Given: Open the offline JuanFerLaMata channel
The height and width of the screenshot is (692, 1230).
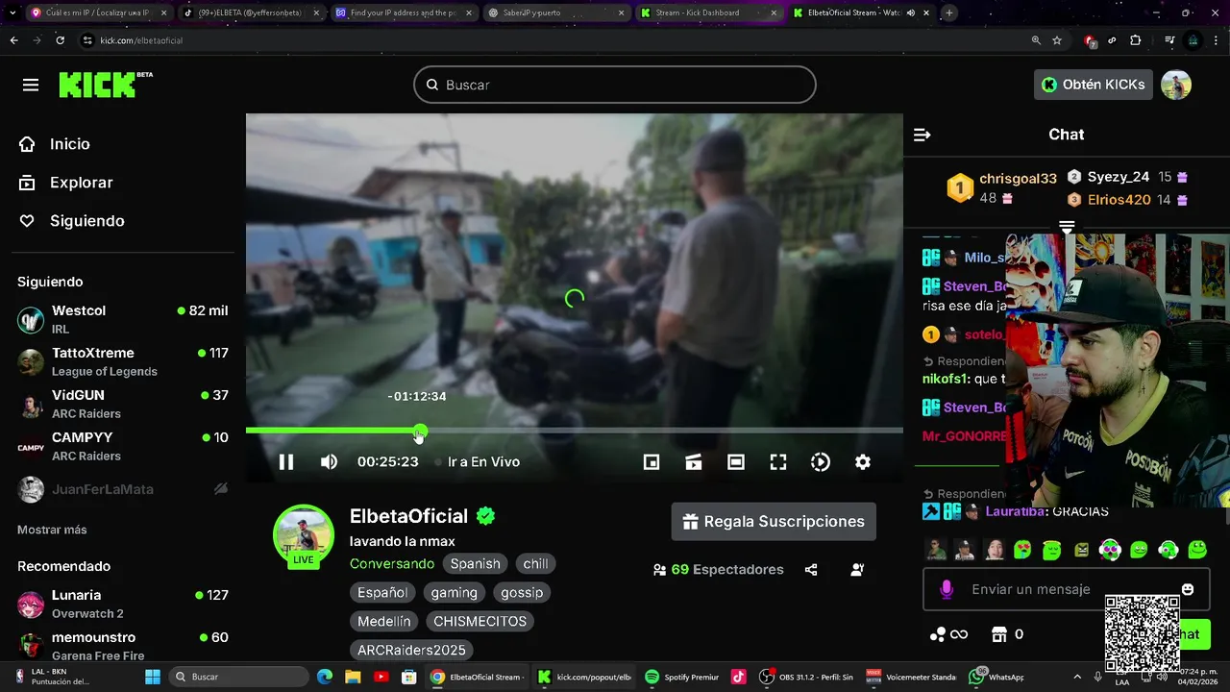Looking at the screenshot, I should click(123, 489).
